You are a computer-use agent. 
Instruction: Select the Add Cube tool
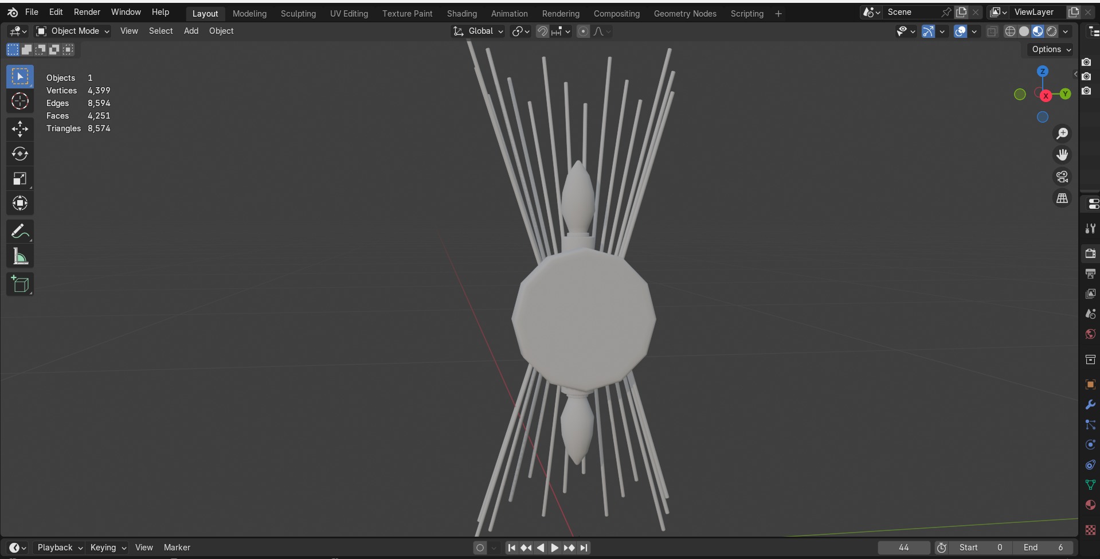(x=20, y=284)
